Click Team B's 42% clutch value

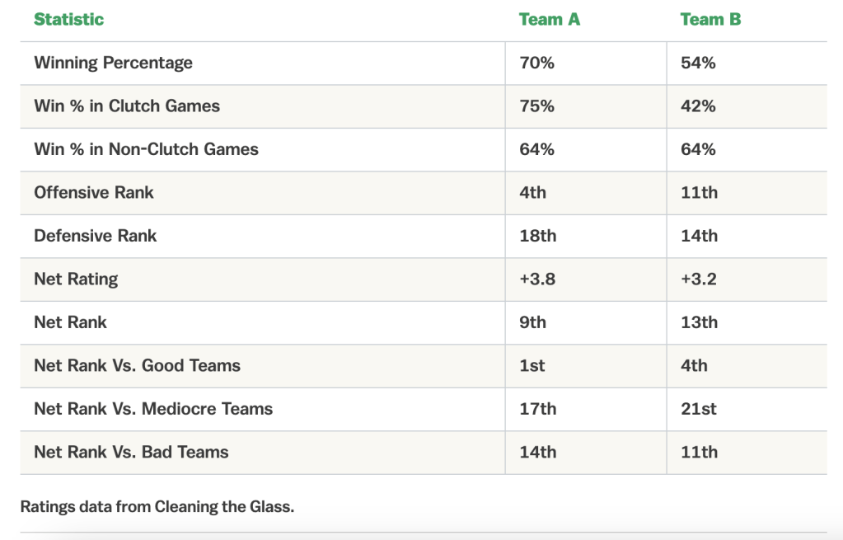pos(698,106)
